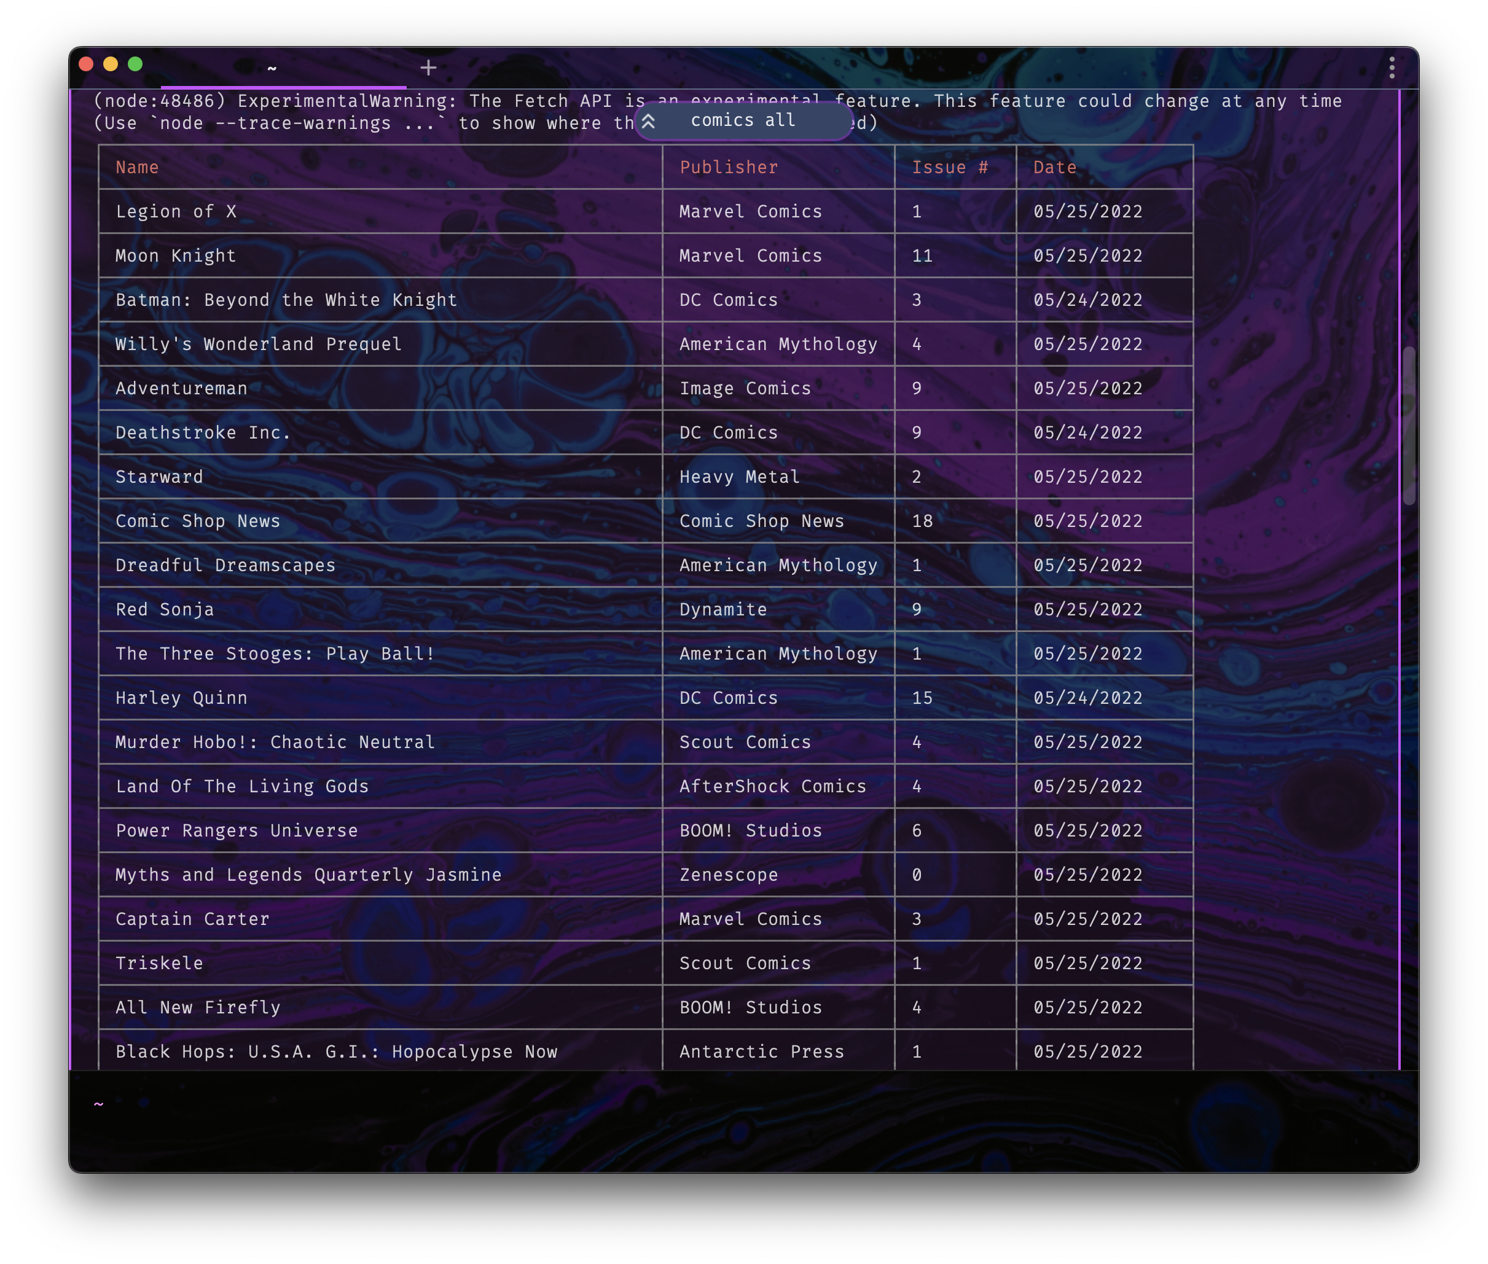Open the vertical three-dot menu
Image resolution: width=1488 pixels, height=1264 pixels.
pyautogui.click(x=1391, y=68)
